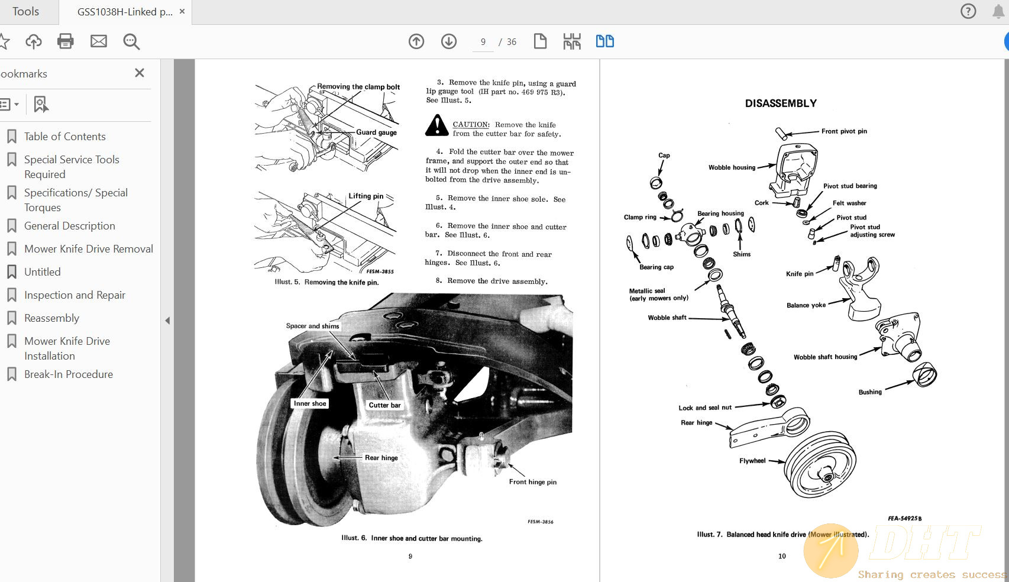Viewport: 1009px width, 582px height.
Task: Switch to the GSS1038H-Linked document tab
Action: click(125, 12)
